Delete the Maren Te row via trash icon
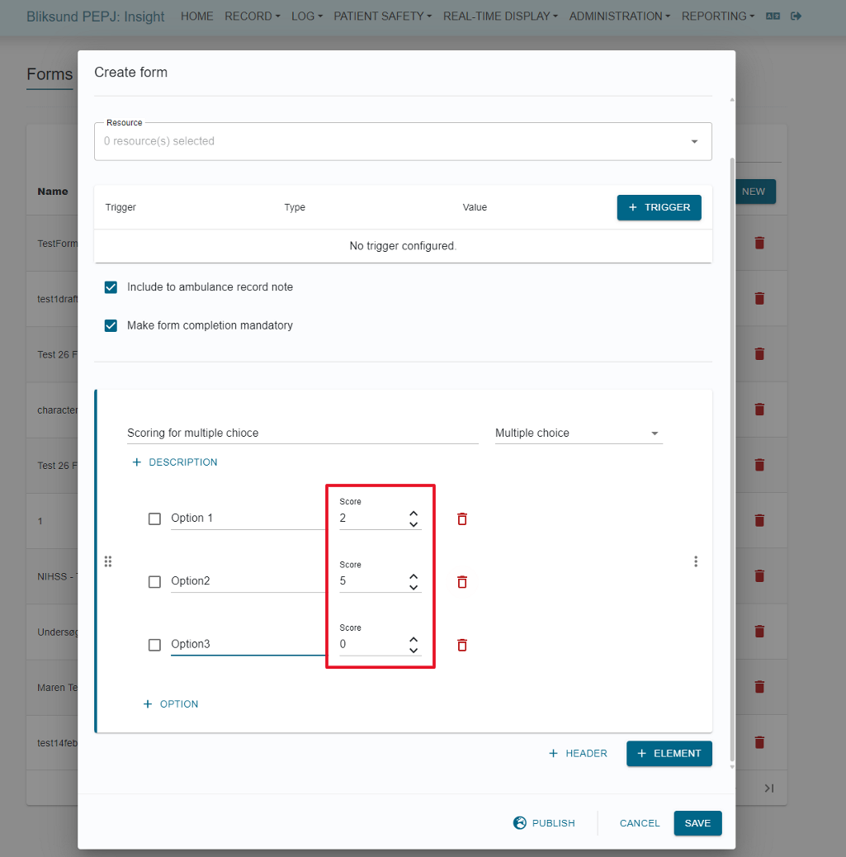The height and width of the screenshot is (857, 846). [759, 686]
